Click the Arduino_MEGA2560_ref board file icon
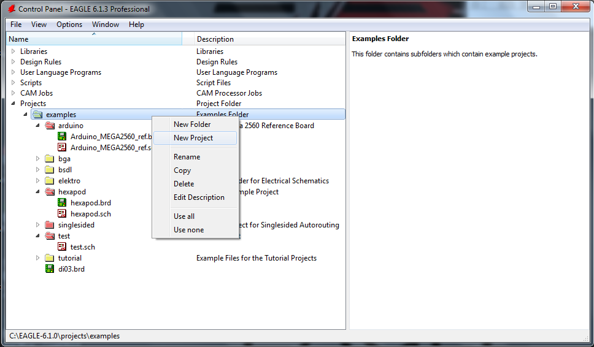The image size is (594, 347). (62, 137)
